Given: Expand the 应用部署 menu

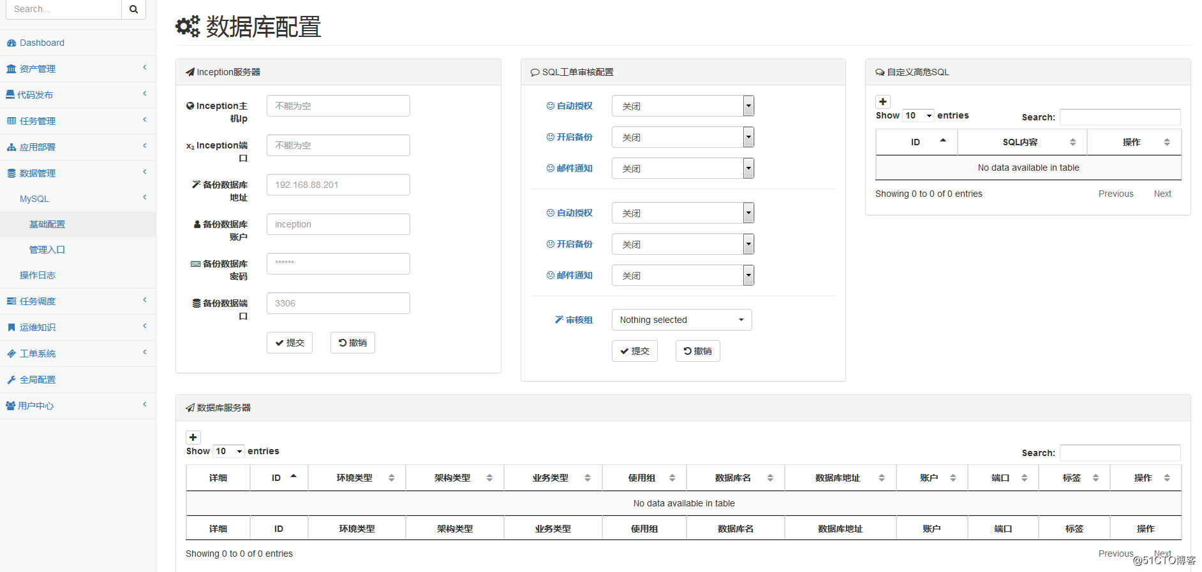Looking at the screenshot, I should pyautogui.click(x=78, y=147).
